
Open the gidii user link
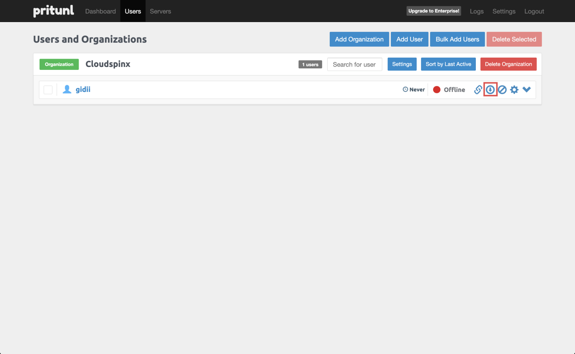pos(83,89)
